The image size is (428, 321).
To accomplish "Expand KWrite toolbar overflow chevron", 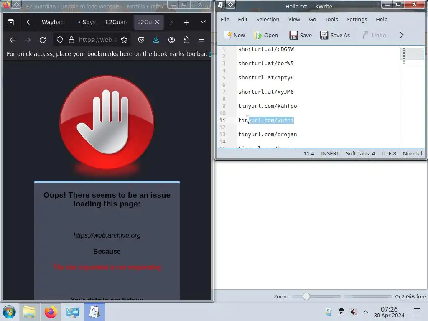I will click(402, 35).
